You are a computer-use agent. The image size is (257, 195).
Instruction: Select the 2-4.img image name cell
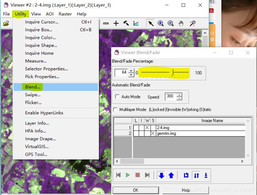201,128
